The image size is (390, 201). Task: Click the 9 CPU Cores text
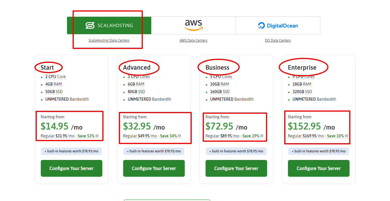(304, 77)
